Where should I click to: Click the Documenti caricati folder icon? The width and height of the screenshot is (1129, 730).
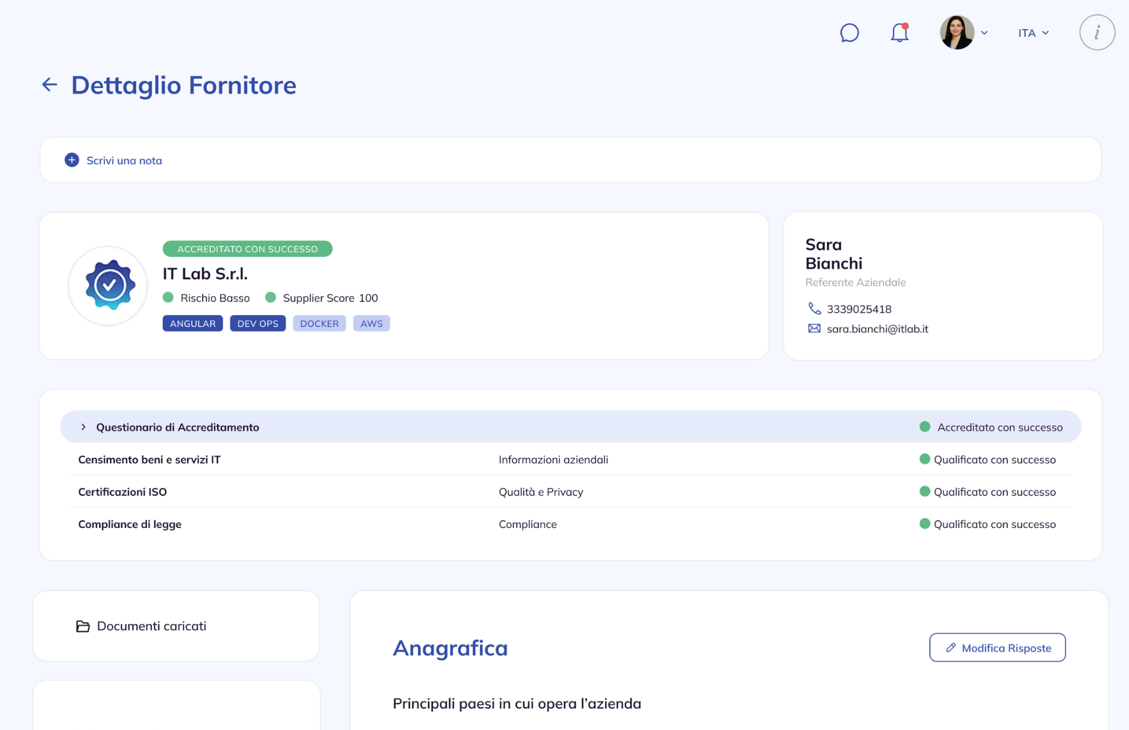(x=83, y=626)
